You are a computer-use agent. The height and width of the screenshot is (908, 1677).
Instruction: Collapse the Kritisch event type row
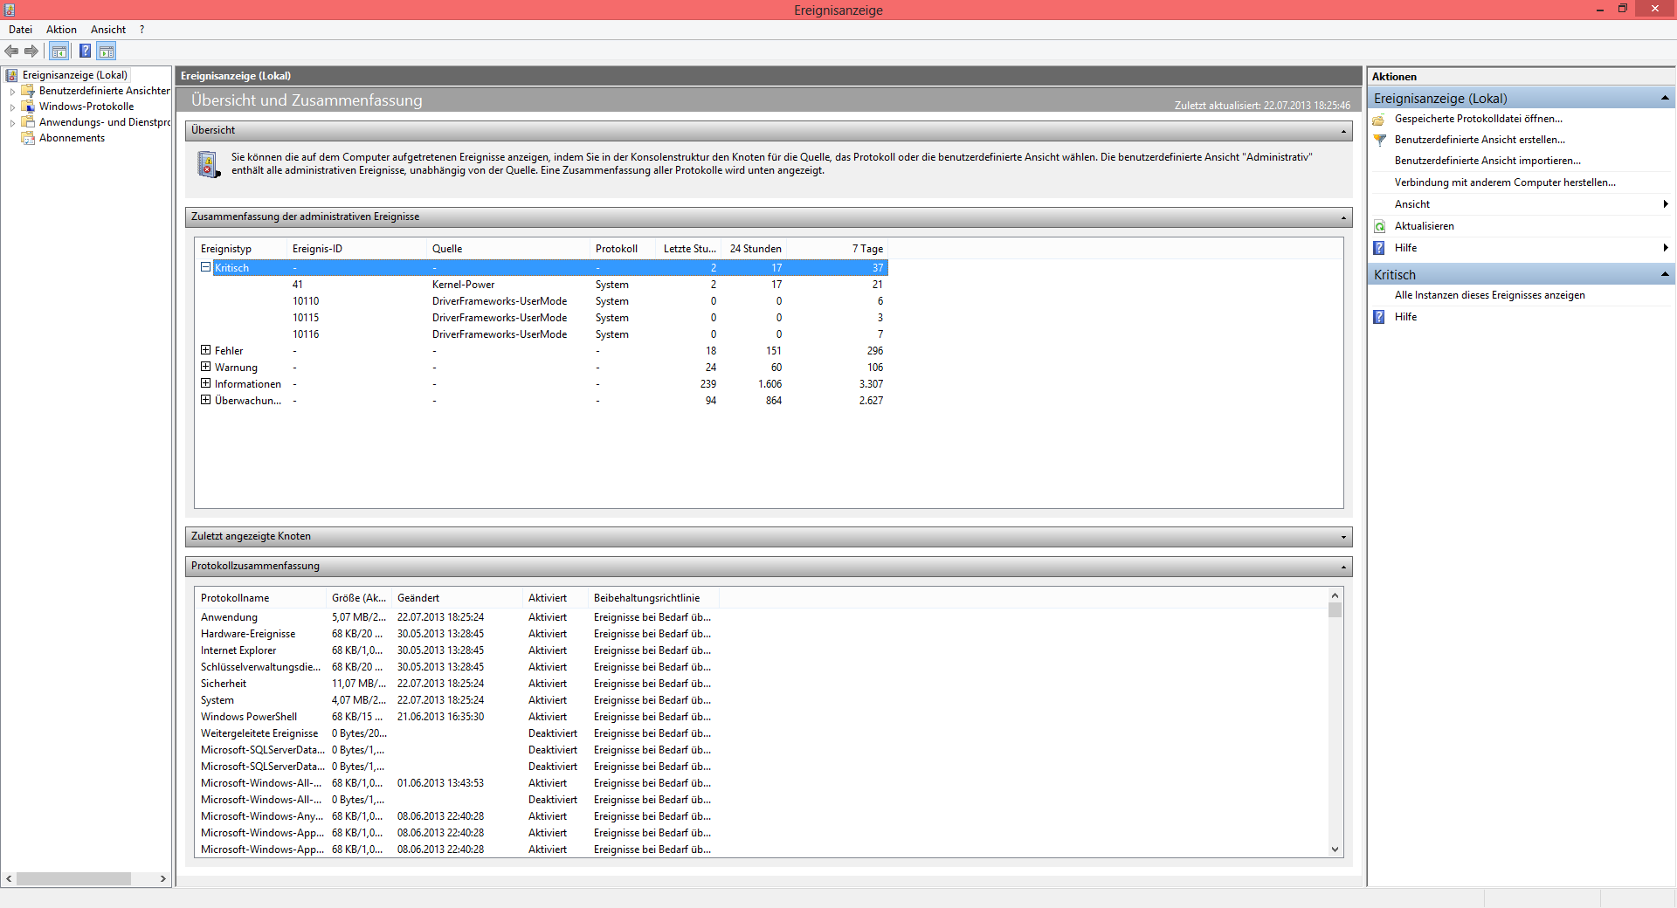pyautogui.click(x=205, y=267)
